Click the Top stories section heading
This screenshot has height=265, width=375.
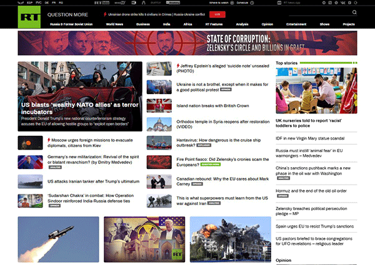(x=286, y=63)
